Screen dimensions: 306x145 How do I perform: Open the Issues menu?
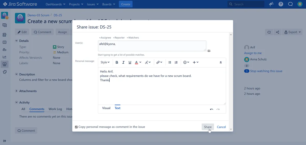(93, 4)
